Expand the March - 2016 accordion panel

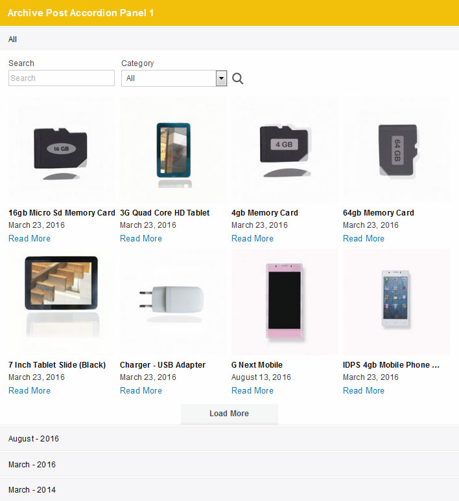pos(230,464)
